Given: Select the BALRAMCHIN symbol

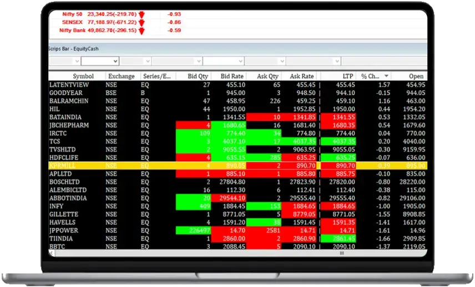Looking at the screenshot, I should (69, 101).
